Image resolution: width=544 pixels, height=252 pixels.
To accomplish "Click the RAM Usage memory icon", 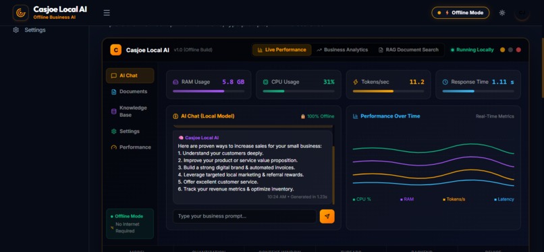I will pos(175,82).
